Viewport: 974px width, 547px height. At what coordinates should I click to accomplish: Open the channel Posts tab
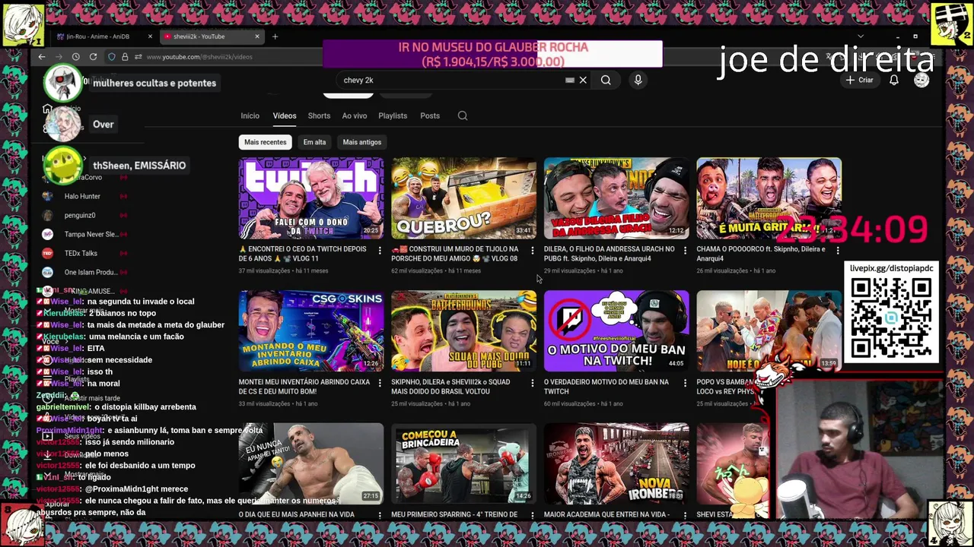tap(430, 115)
